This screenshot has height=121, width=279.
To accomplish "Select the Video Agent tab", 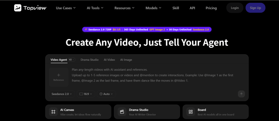I will (x=59, y=60).
